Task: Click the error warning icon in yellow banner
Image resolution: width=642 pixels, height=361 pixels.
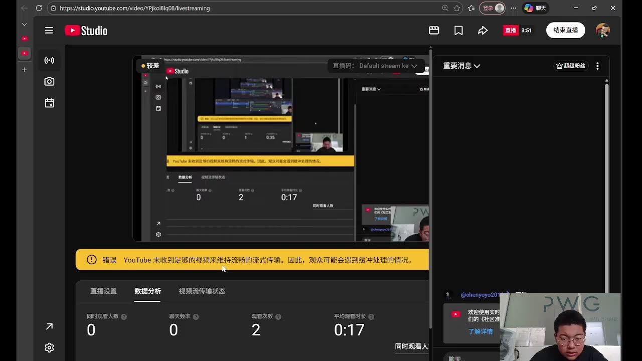Action: tap(91, 260)
